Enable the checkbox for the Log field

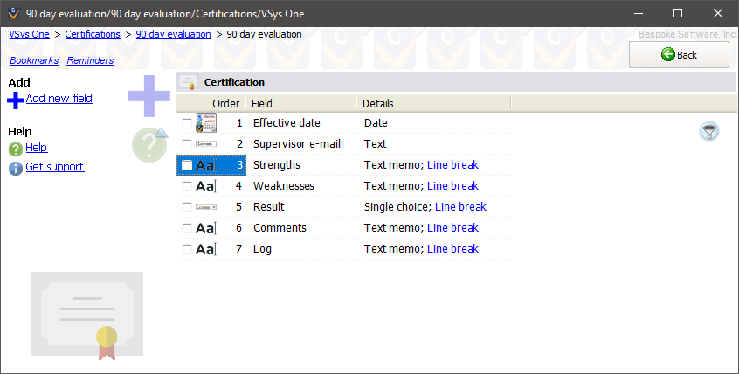click(187, 249)
